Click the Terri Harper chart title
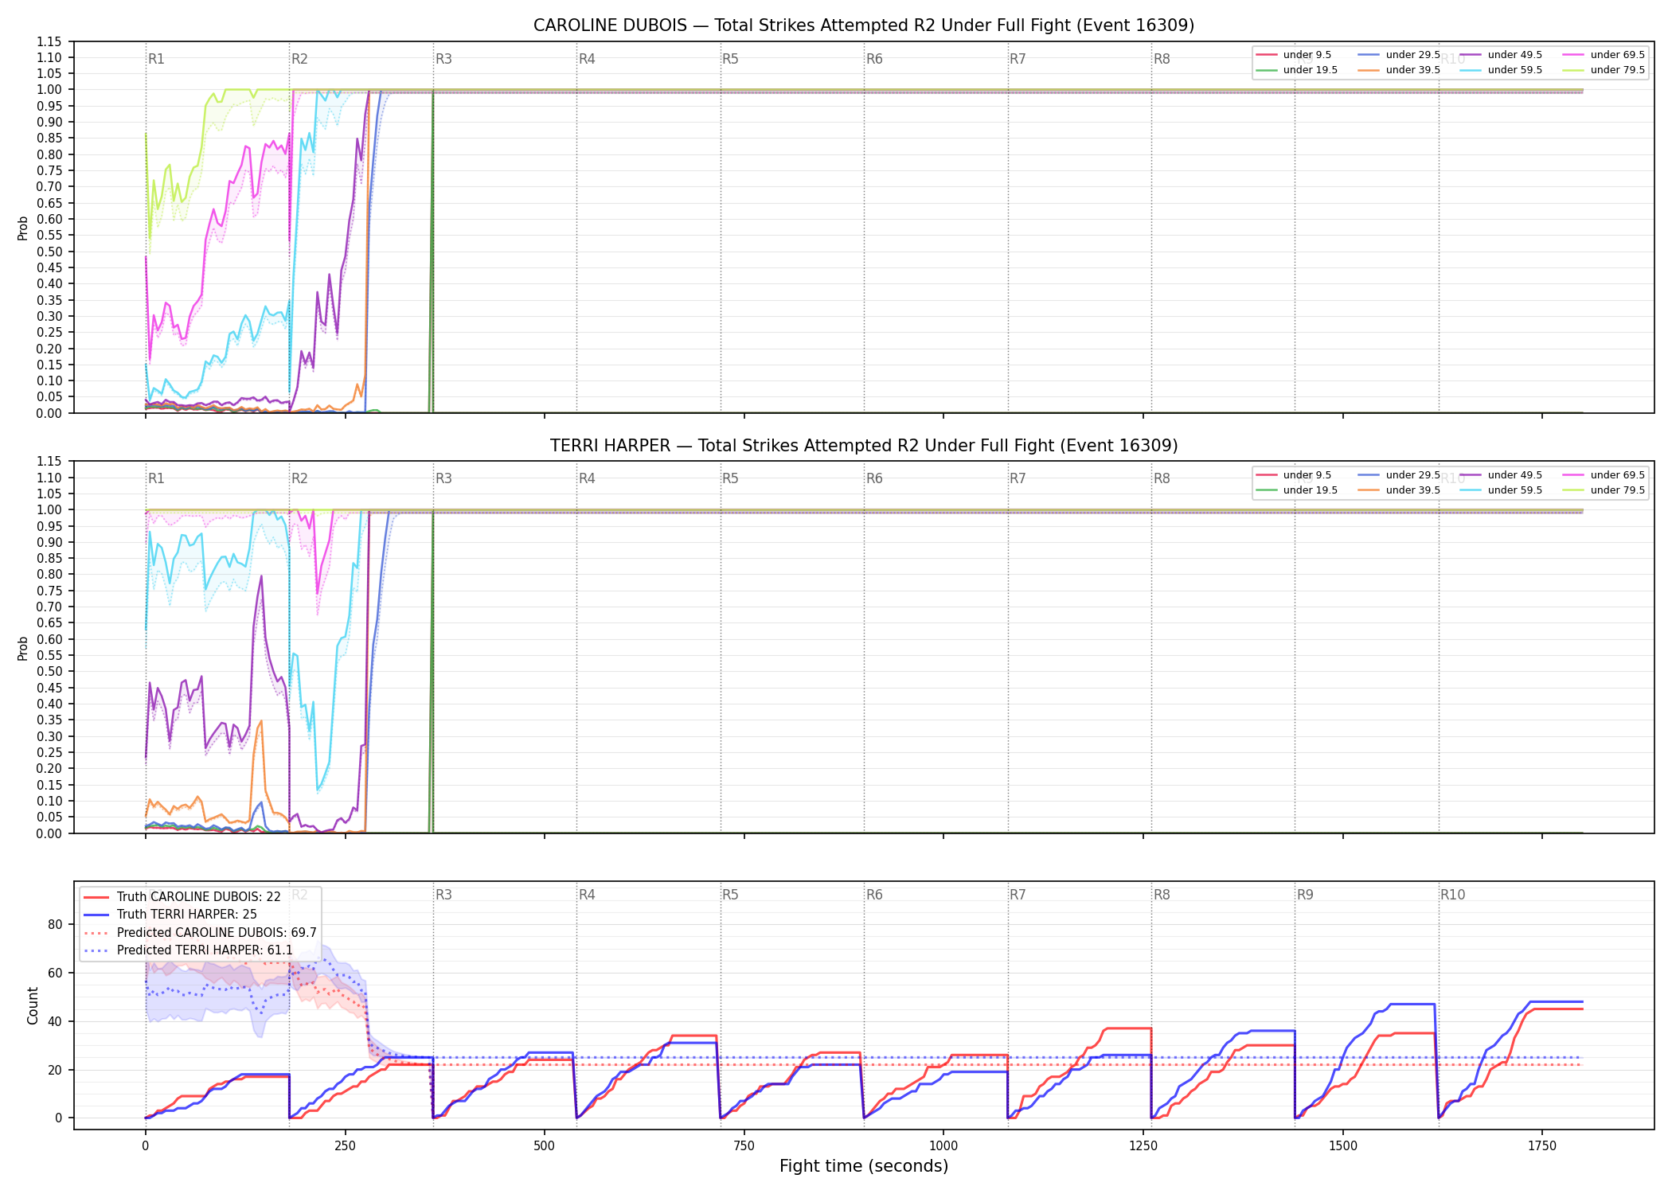 point(864,446)
